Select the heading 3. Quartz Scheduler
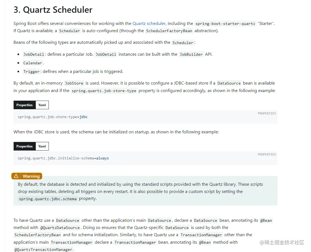The height and width of the screenshot is (252, 311). click(x=53, y=10)
